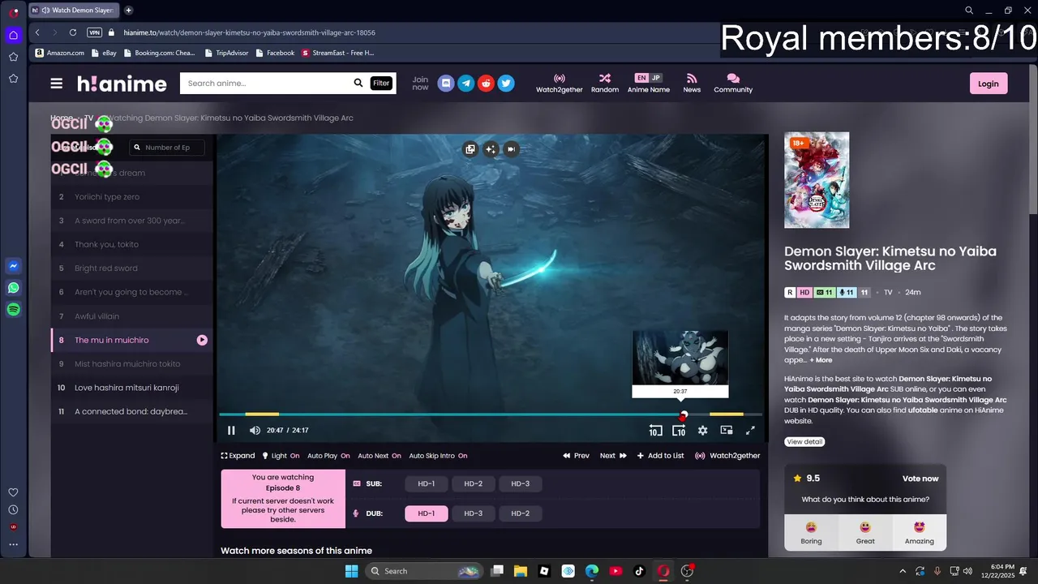This screenshot has width=1038, height=584.
Task: Expand description with + More
Action: tap(821, 360)
